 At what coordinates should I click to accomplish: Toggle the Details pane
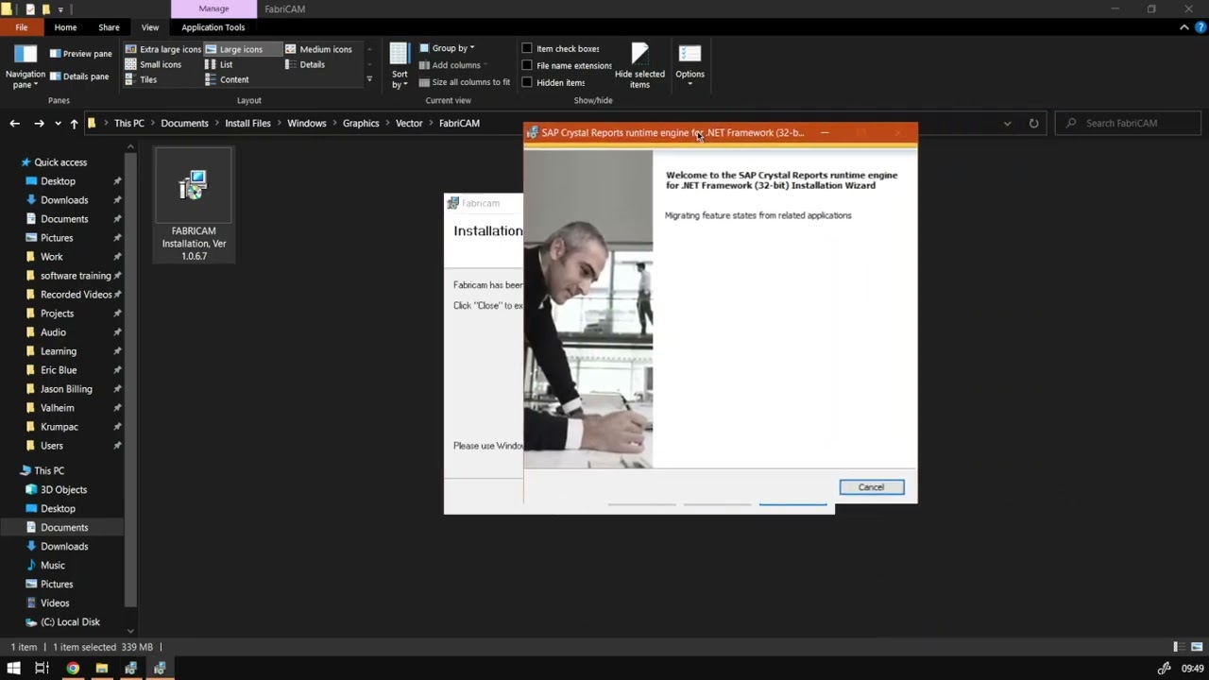pos(79,76)
